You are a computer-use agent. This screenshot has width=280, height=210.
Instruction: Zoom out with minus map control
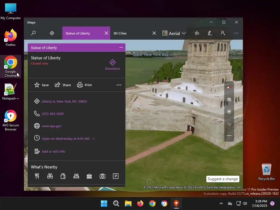(229, 136)
